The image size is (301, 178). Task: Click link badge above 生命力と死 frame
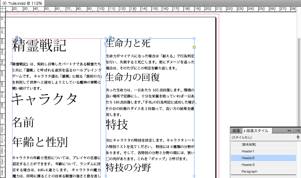tap(112, 38)
